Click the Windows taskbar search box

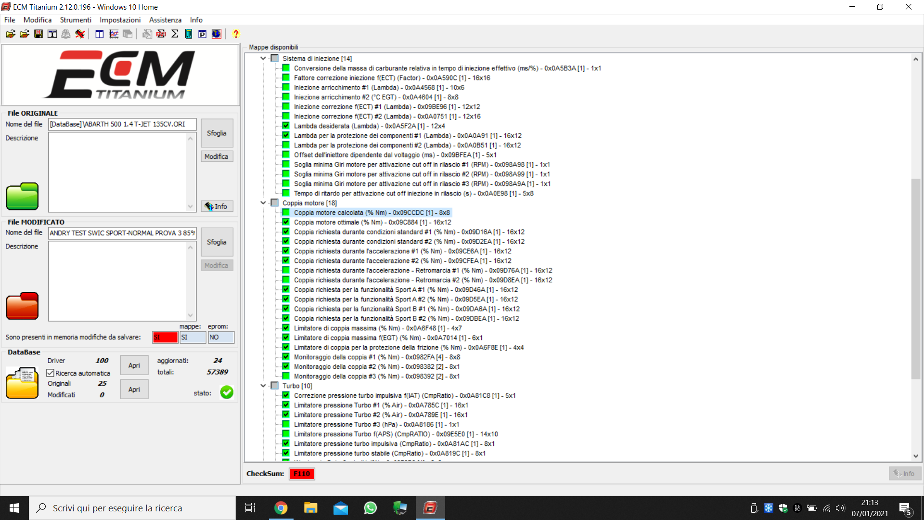coord(132,508)
